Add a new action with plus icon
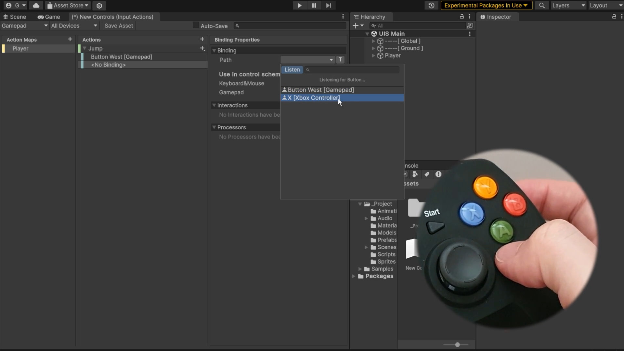The image size is (624, 351). click(x=202, y=39)
